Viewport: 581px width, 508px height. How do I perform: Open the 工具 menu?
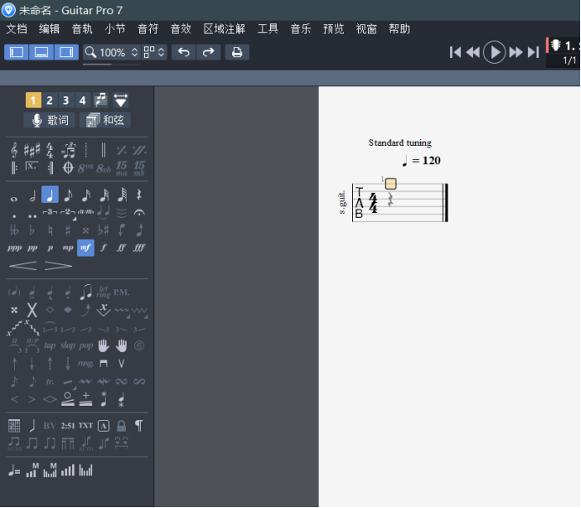(267, 29)
